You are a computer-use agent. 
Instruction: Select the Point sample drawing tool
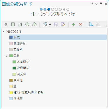click(6, 24)
